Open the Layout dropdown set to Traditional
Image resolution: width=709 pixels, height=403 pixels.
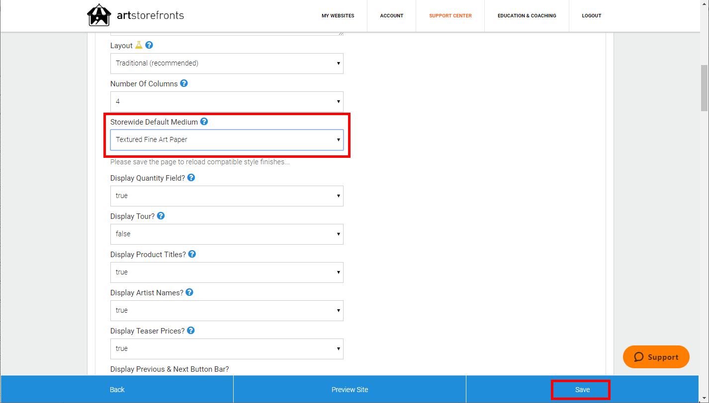point(227,64)
